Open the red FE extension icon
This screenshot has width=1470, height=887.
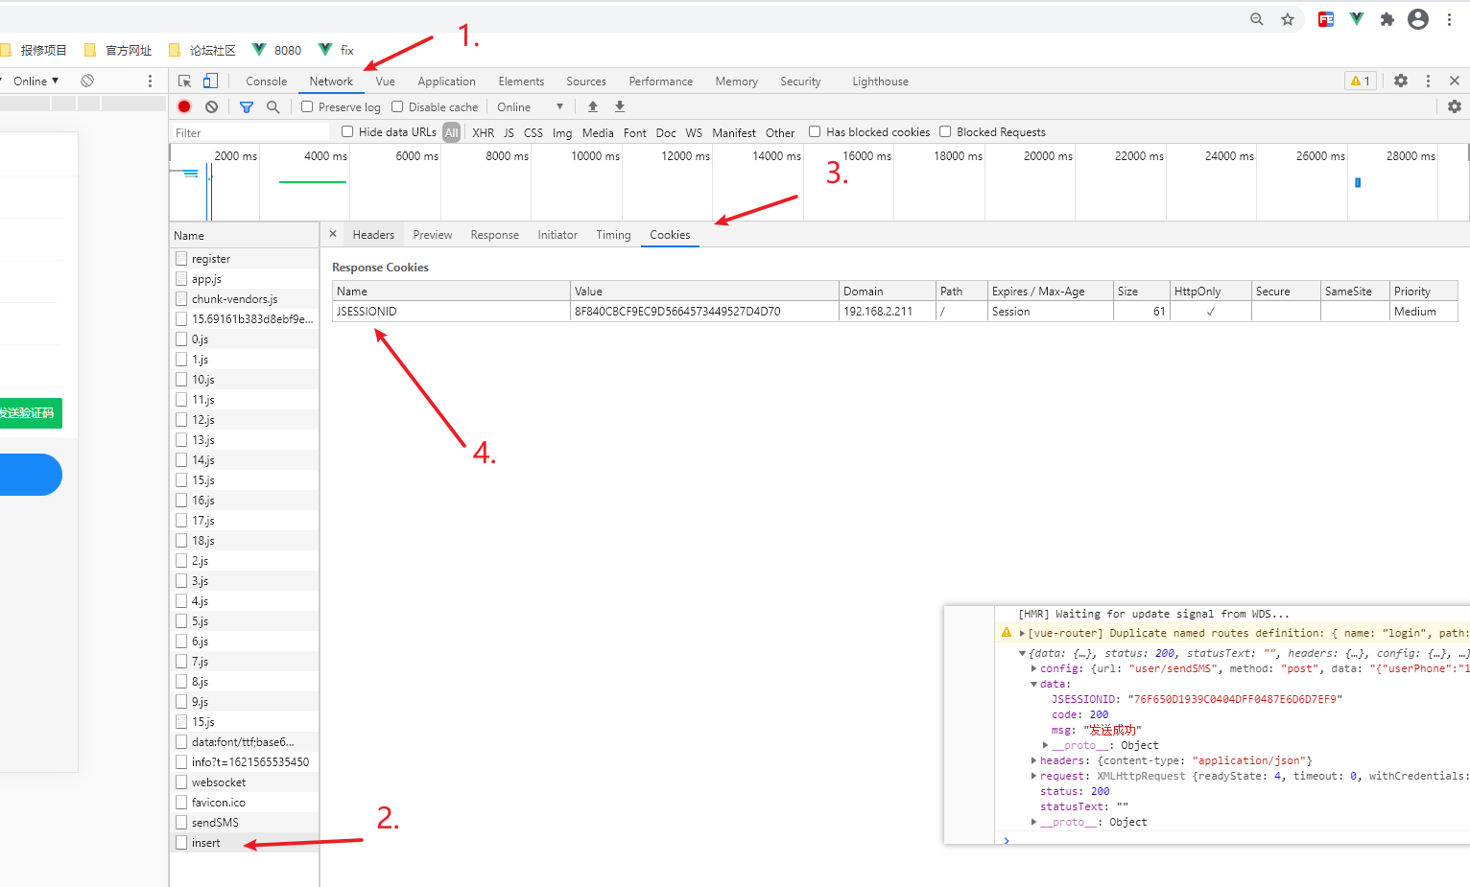(1326, 19)
